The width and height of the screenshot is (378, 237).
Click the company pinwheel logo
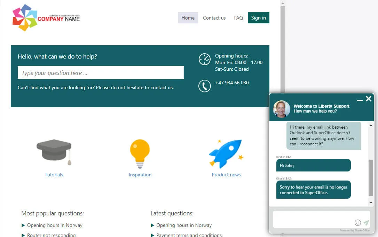coord(25,18)
